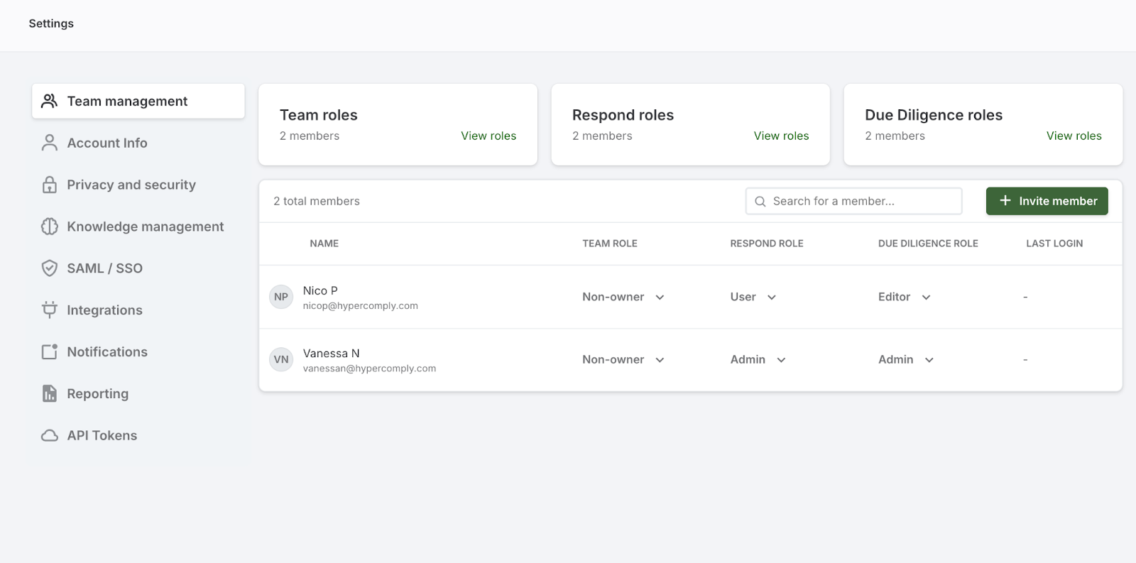The image size is (1136, 563).
Task: Click the API Tokens cloud icon
Action: [x=49, y=435]
